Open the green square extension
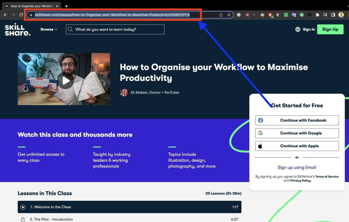Screen dimensions: 349x222 (x=286, y=15)
